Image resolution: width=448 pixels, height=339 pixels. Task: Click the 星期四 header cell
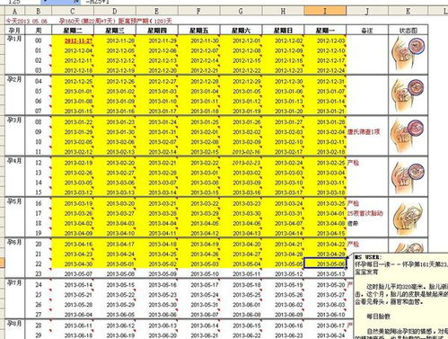(157, 31)
